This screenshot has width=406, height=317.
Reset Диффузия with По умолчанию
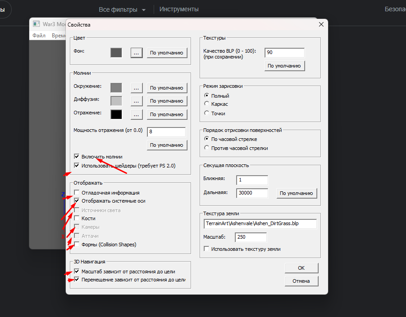click(167, 101)
